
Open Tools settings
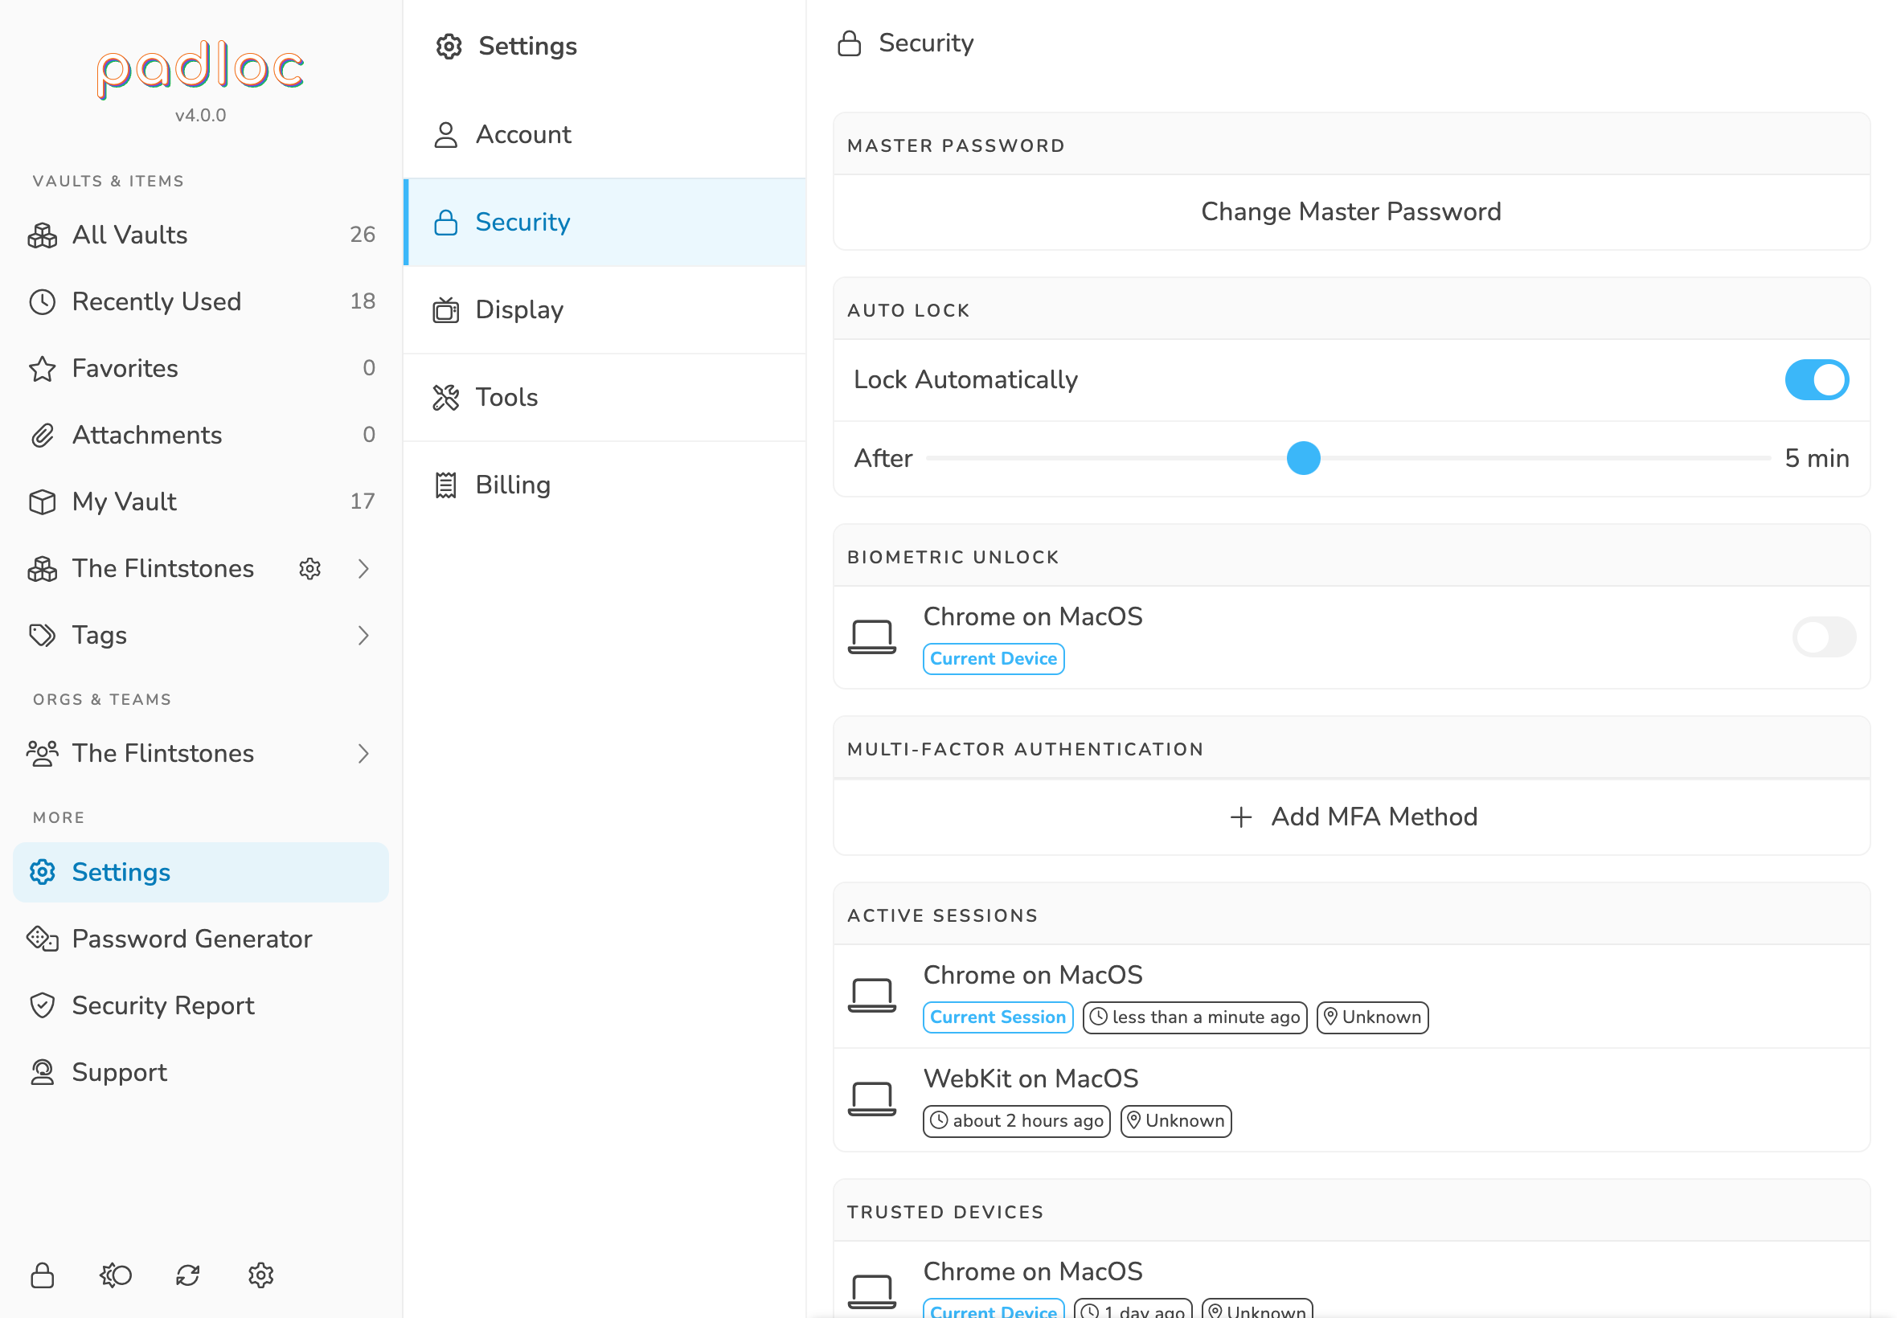pyautogui.click(x=604, y=397)
